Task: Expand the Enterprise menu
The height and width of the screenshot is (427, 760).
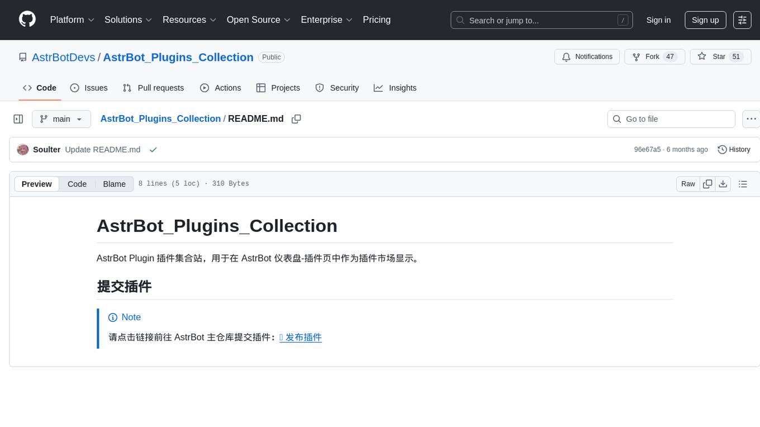Action: [x=327, y=20]
